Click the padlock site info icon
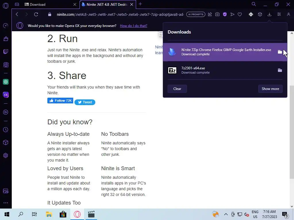 pos(50,14)
